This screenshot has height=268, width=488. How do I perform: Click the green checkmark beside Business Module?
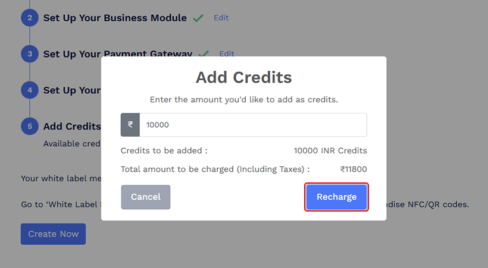tap(198, 18)
